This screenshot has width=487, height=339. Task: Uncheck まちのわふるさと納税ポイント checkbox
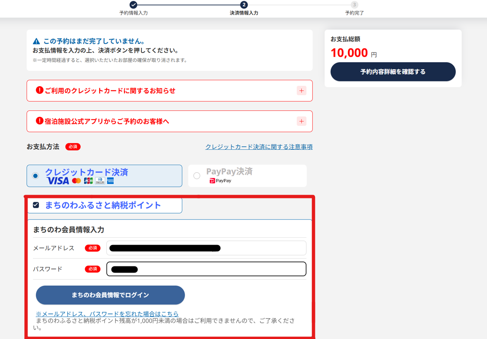click(36, 205)
